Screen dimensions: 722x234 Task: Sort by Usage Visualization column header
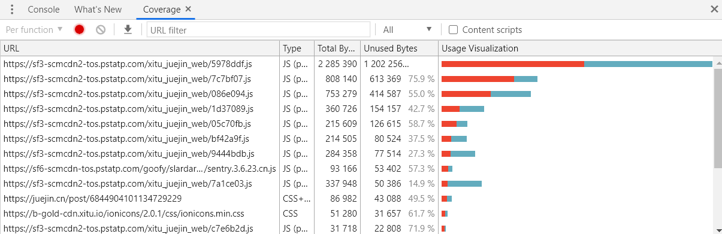(580, 48)
